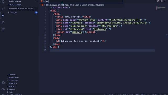Click the Ln Col cursor position indicator
The width and height of the screenshot is (168, 95).
[x=108, y=94]
